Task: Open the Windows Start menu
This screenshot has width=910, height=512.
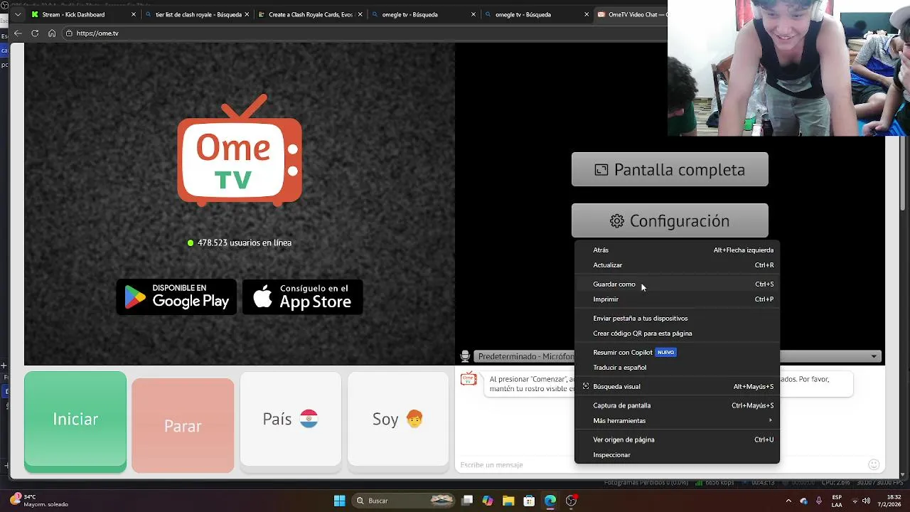Action: (339, 501)
